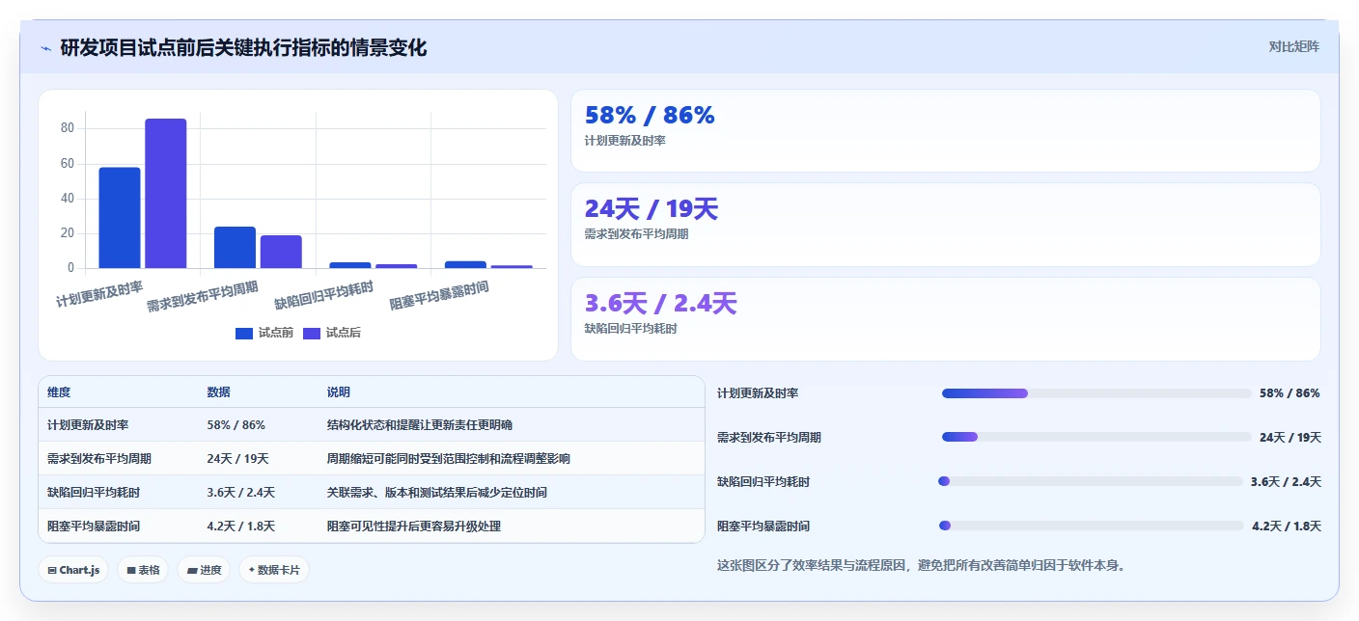Click the 58% / 86% data card

coord(945,130)
